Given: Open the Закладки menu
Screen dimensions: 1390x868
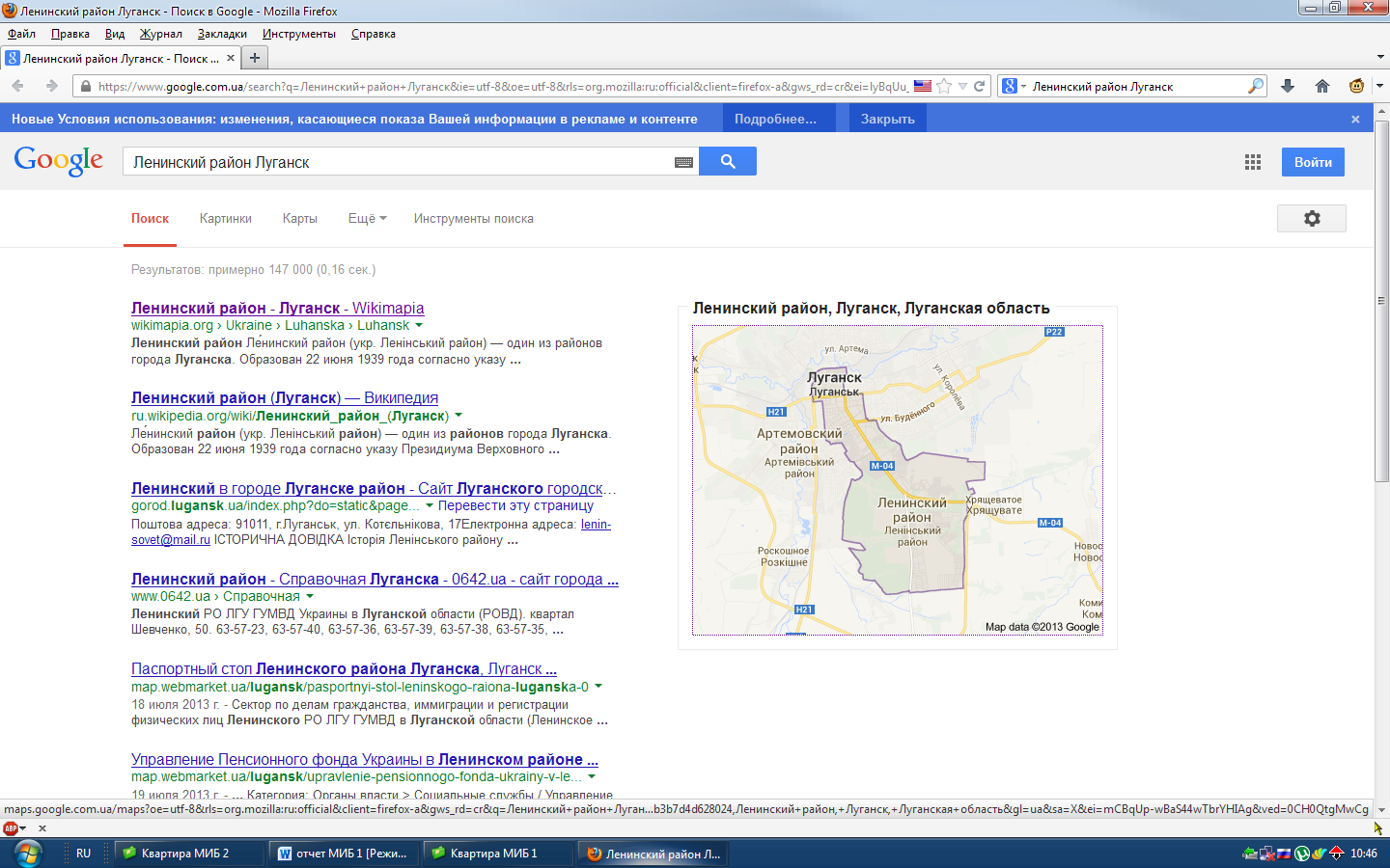Looking at the screenshot, I should [x=222, y=34].
